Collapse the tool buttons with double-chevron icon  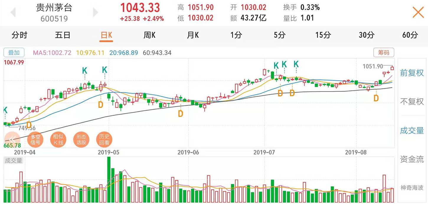click(x=12, y=139)
